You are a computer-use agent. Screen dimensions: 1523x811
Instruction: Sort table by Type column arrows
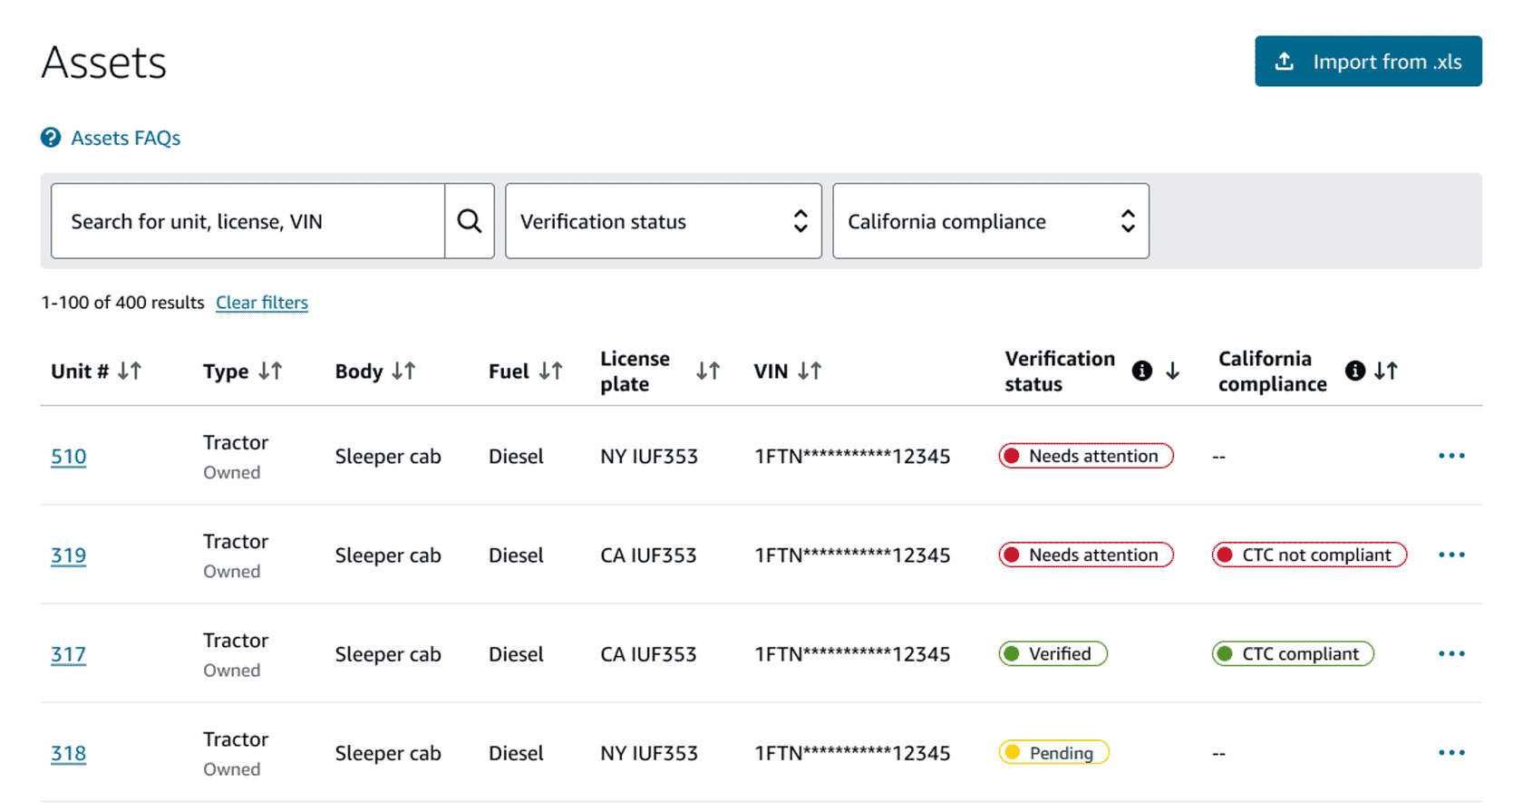pos(270,372)
